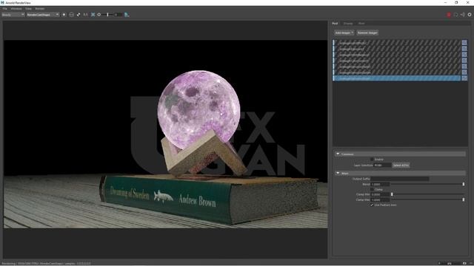Screen dimensions: 474x266
Task: Open the View menu
Action: (x=28, y=9)
